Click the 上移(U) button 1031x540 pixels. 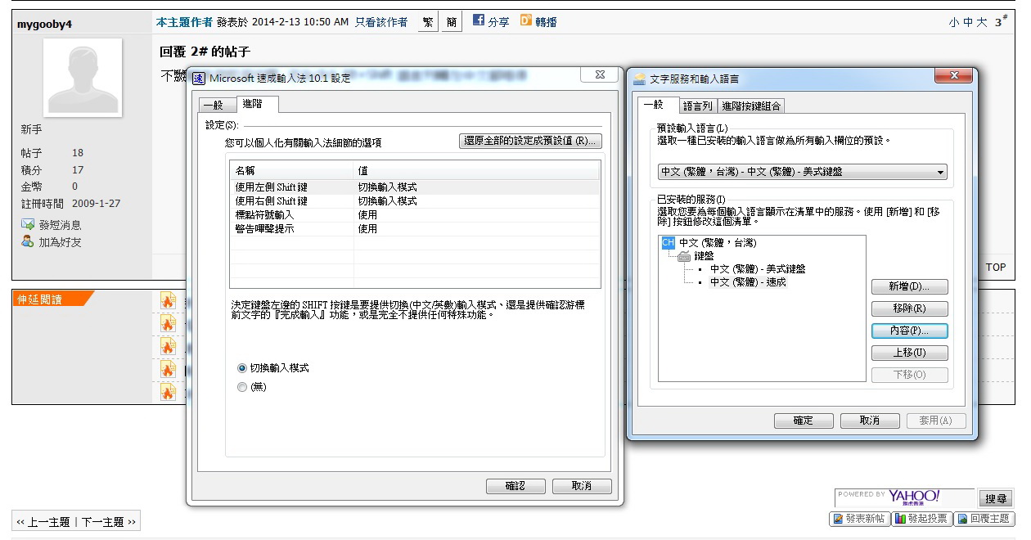tap(910, 353)
